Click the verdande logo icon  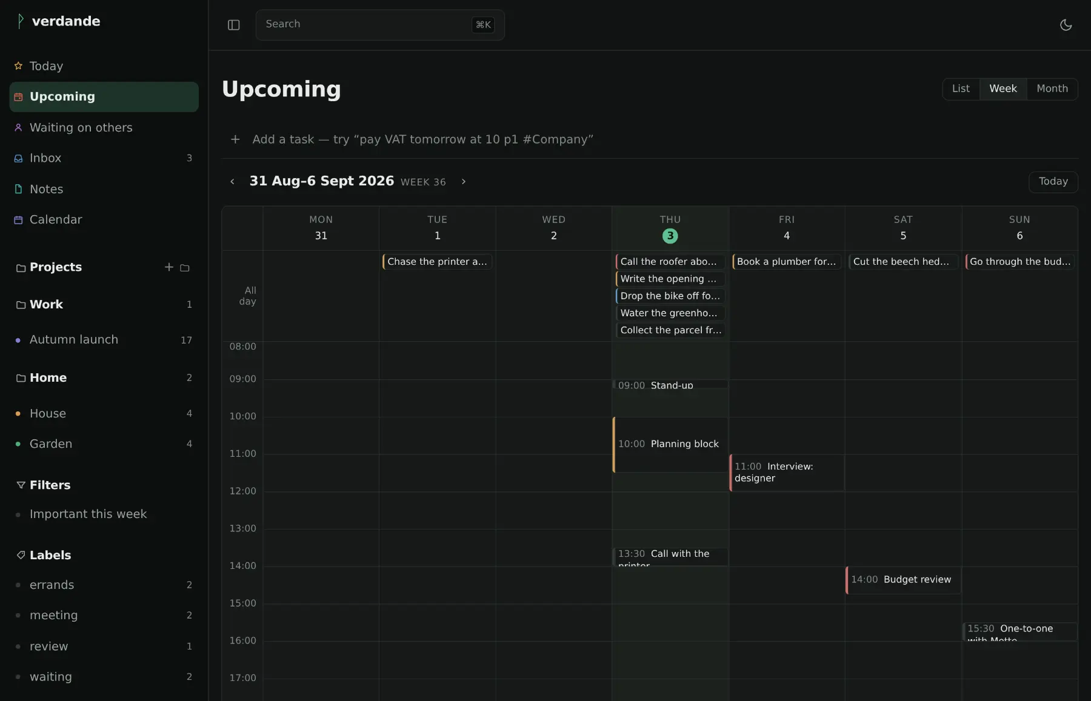pyautogui.click(x=20, y=21)
